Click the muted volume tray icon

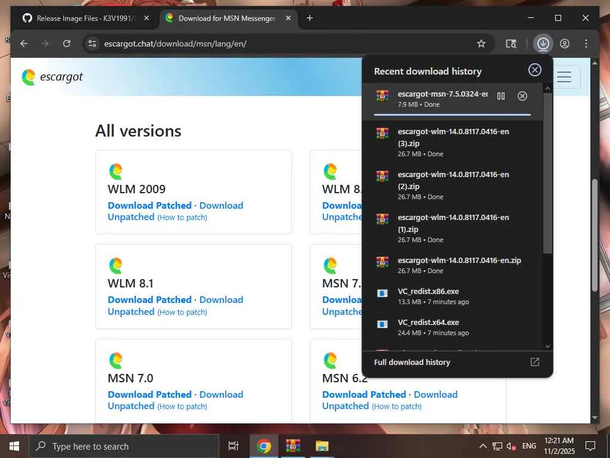tap(511, 446)
